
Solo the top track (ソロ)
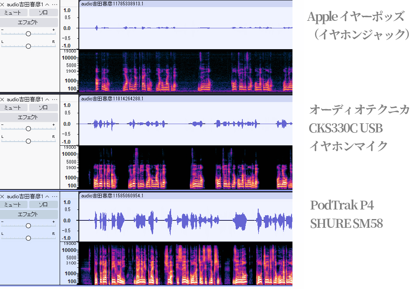pyautogui.click(x=43, y=12)
